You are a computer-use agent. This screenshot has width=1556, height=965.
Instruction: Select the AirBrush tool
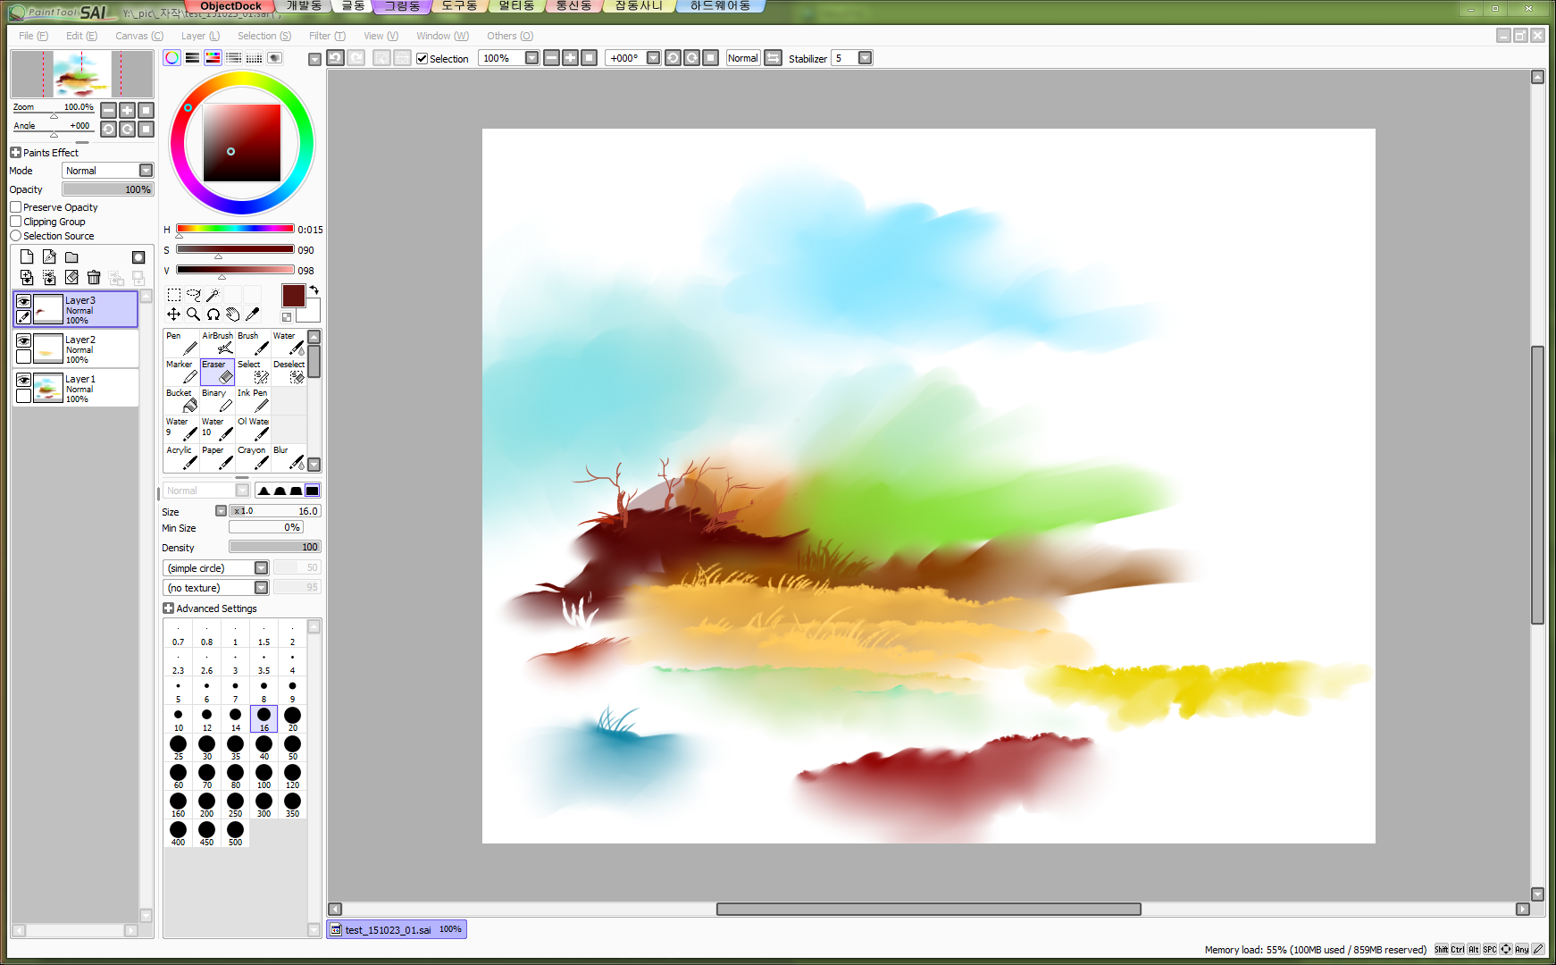pos(217,344)
